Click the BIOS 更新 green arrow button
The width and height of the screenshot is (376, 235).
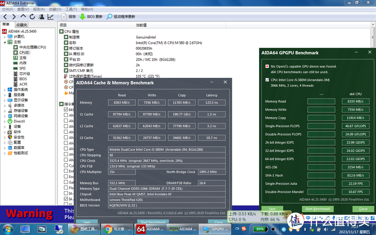click(x=91, y=17)
